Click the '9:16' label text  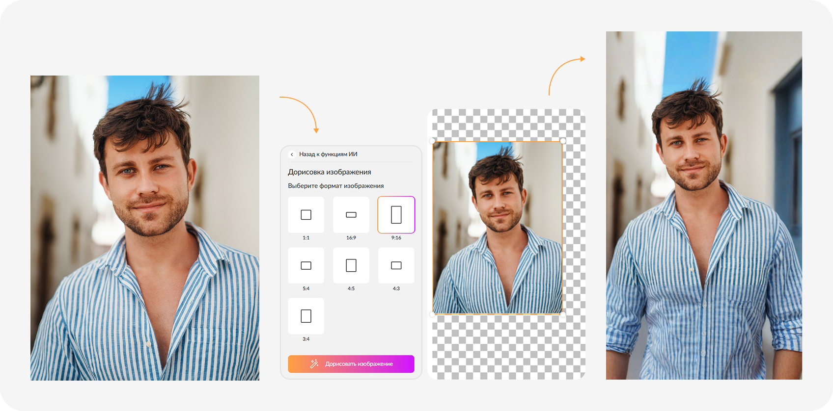[396, 238]
